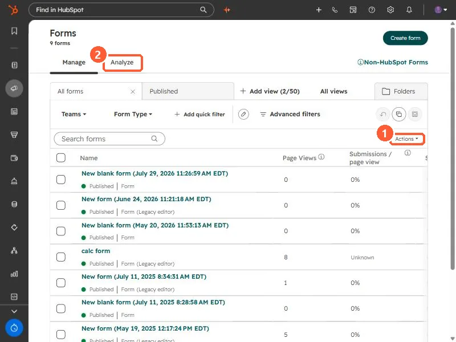Expand the Form Type dropdown

pos(133,115)
